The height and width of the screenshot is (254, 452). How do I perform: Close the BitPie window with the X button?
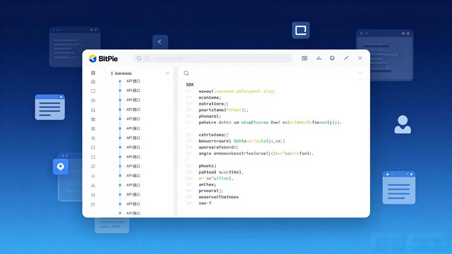point(360,58)
